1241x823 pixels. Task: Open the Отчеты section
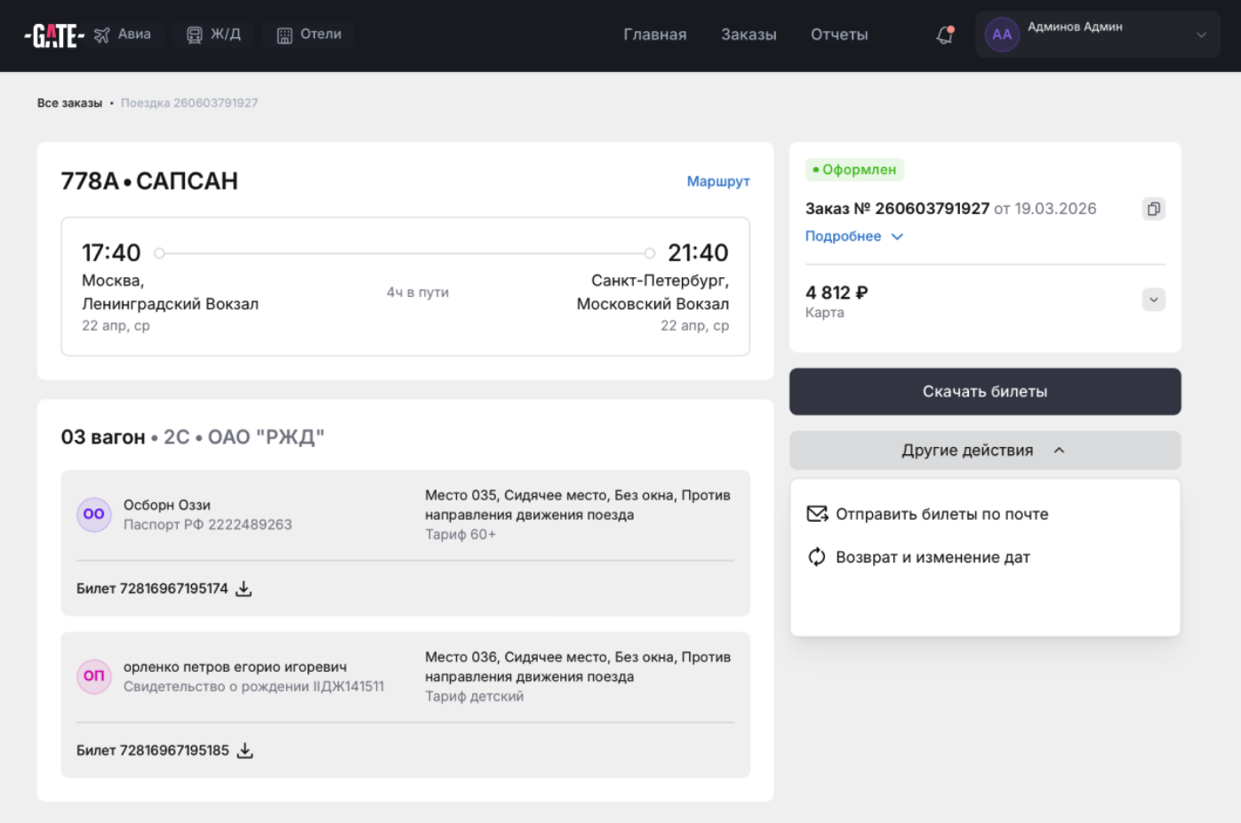[x=838, y=35]
